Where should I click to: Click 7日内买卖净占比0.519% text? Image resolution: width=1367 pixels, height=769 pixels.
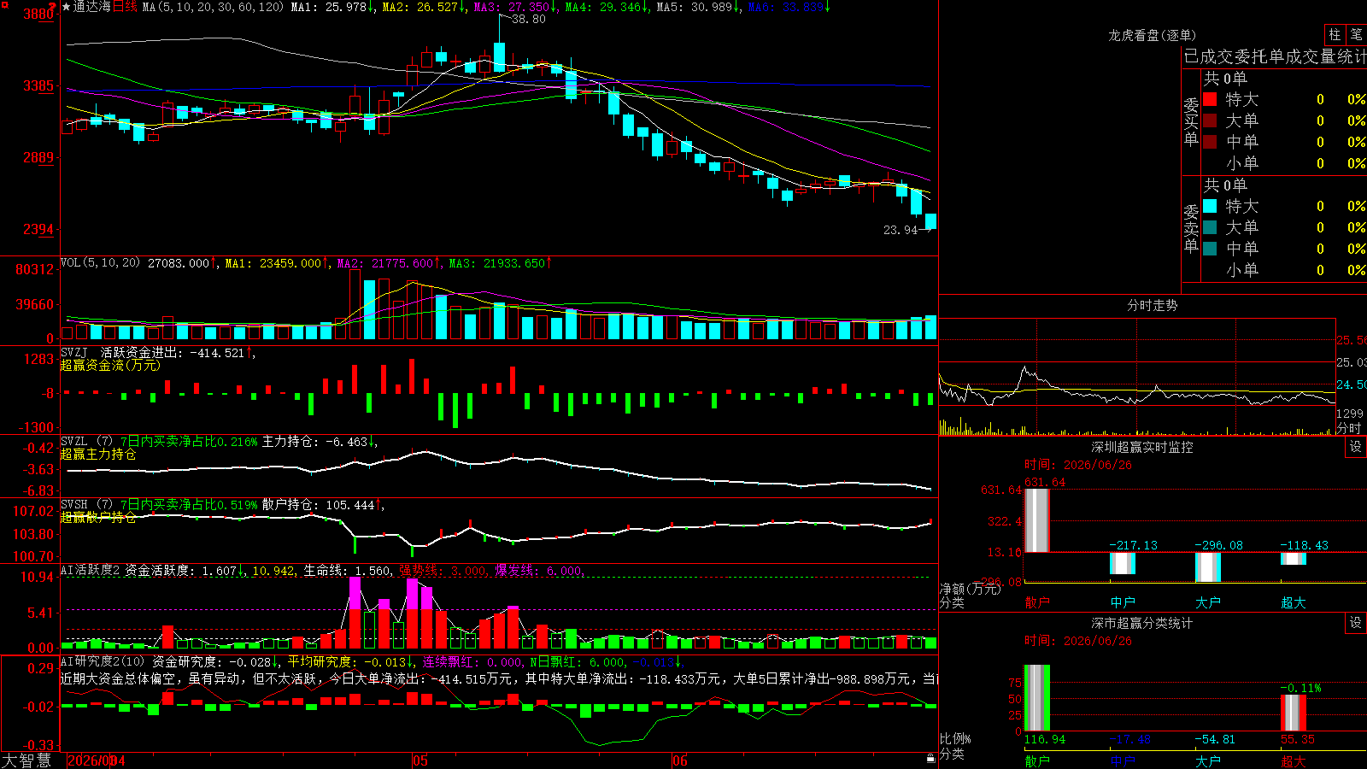pyautogui.click(x=189, y=505)
